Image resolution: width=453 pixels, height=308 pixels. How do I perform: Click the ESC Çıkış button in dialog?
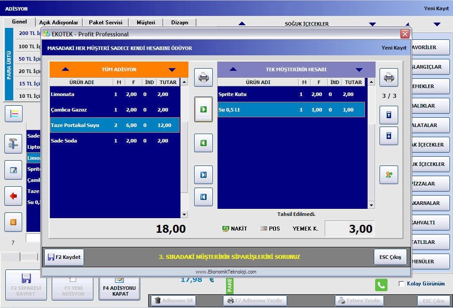point(390,257)
